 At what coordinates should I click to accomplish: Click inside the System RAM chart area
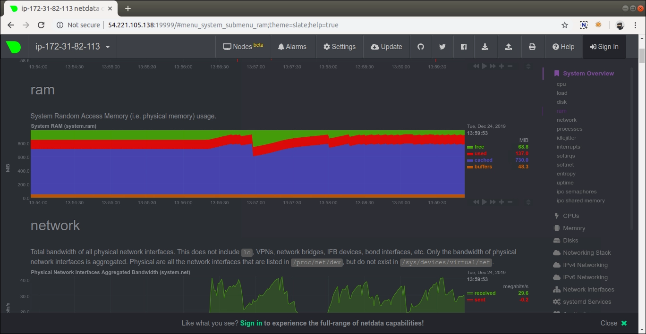click(x=247, y=164)
